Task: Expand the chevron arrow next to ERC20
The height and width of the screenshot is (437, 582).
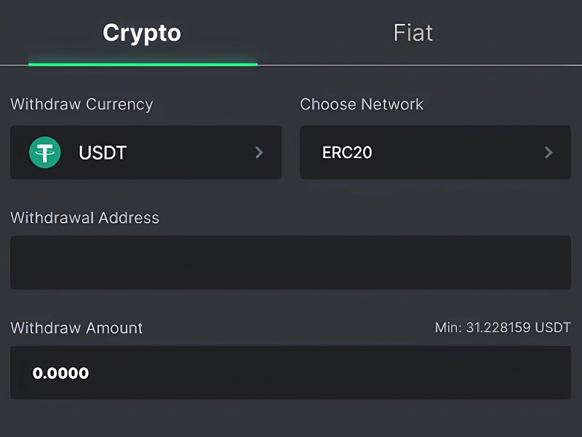Action: click(x=549, y=153)
